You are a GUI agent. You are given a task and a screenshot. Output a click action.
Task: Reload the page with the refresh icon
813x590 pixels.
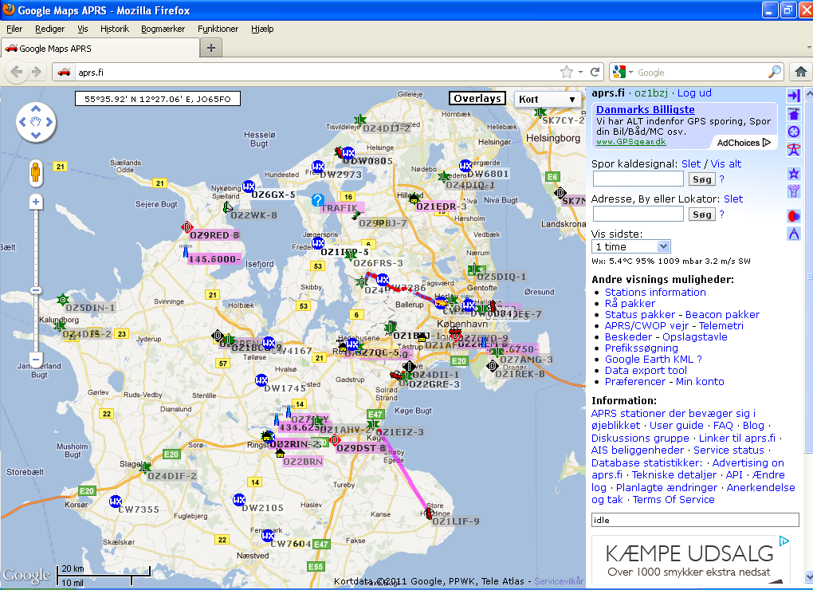coord(595,72)
